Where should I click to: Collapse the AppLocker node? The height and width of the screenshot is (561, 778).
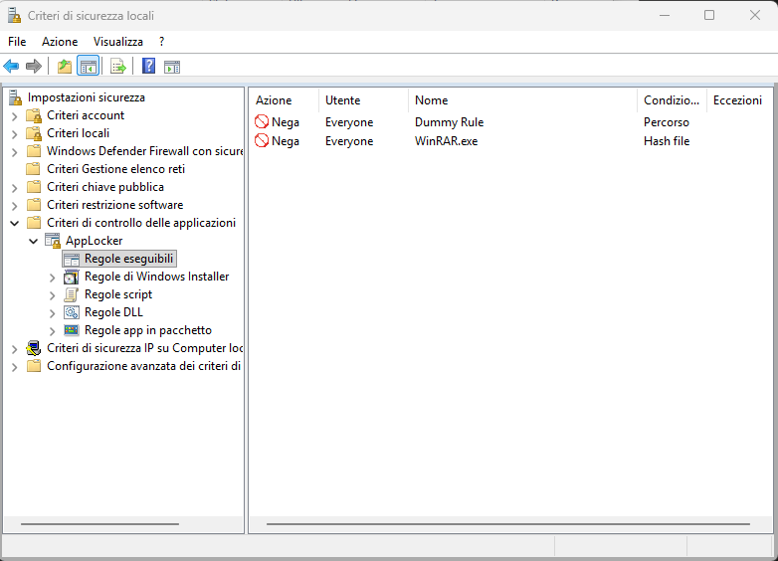point(33,241)
